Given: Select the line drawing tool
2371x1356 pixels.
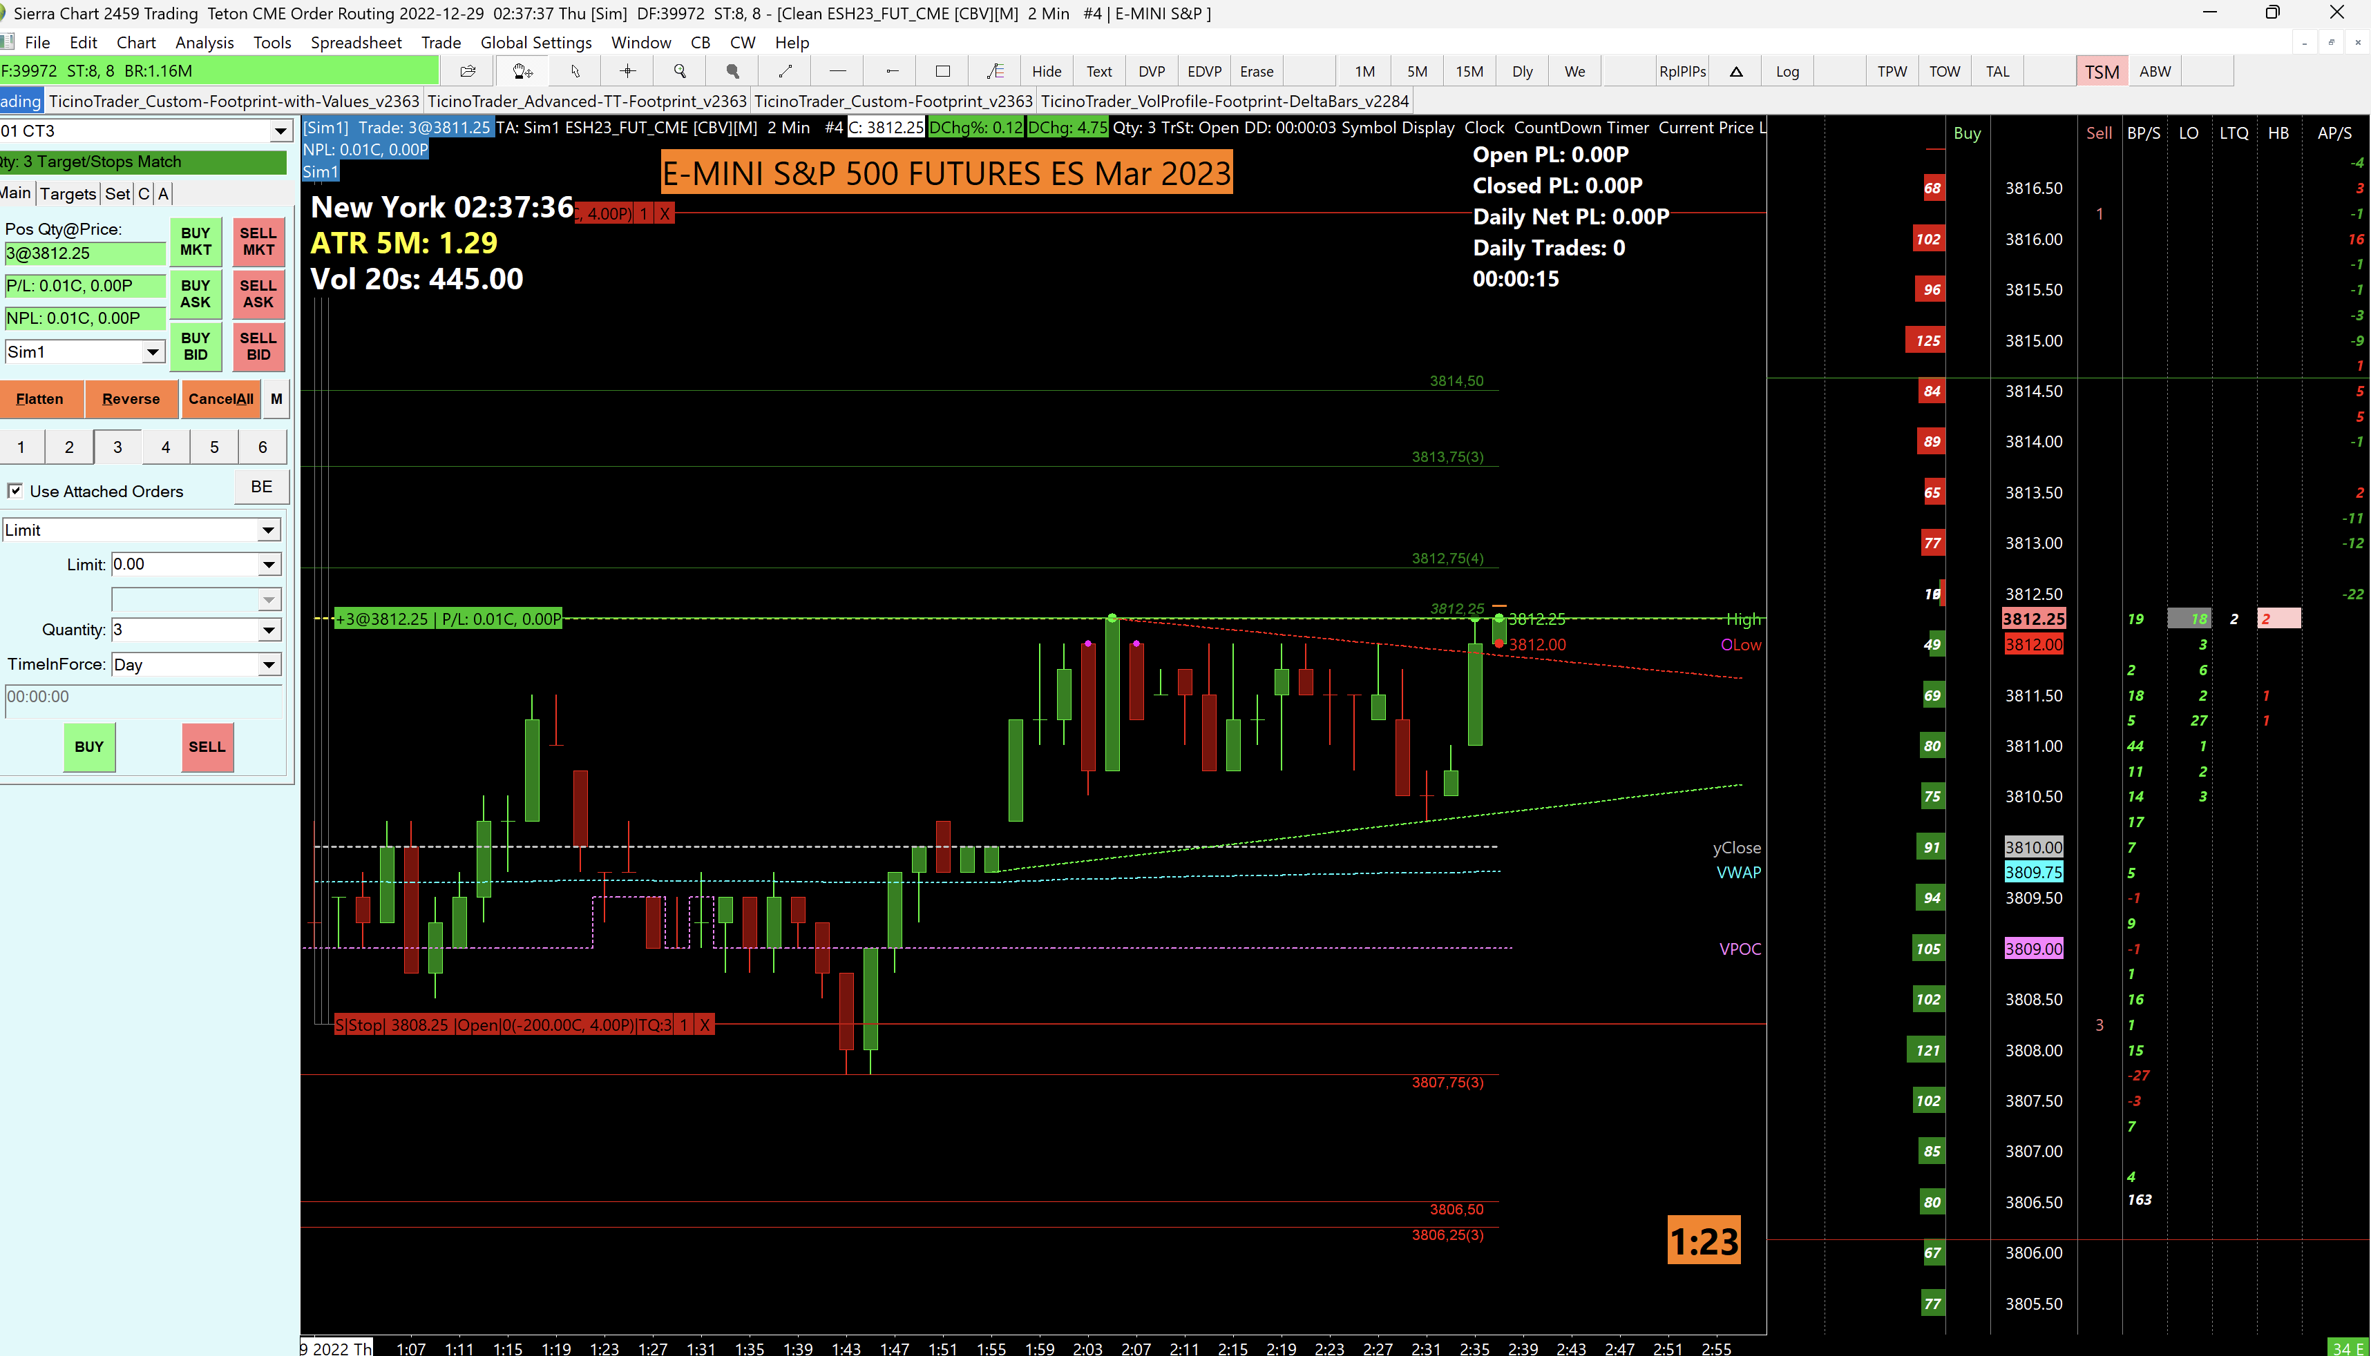Looking at the screenshot, I should (x=785, y=72).
